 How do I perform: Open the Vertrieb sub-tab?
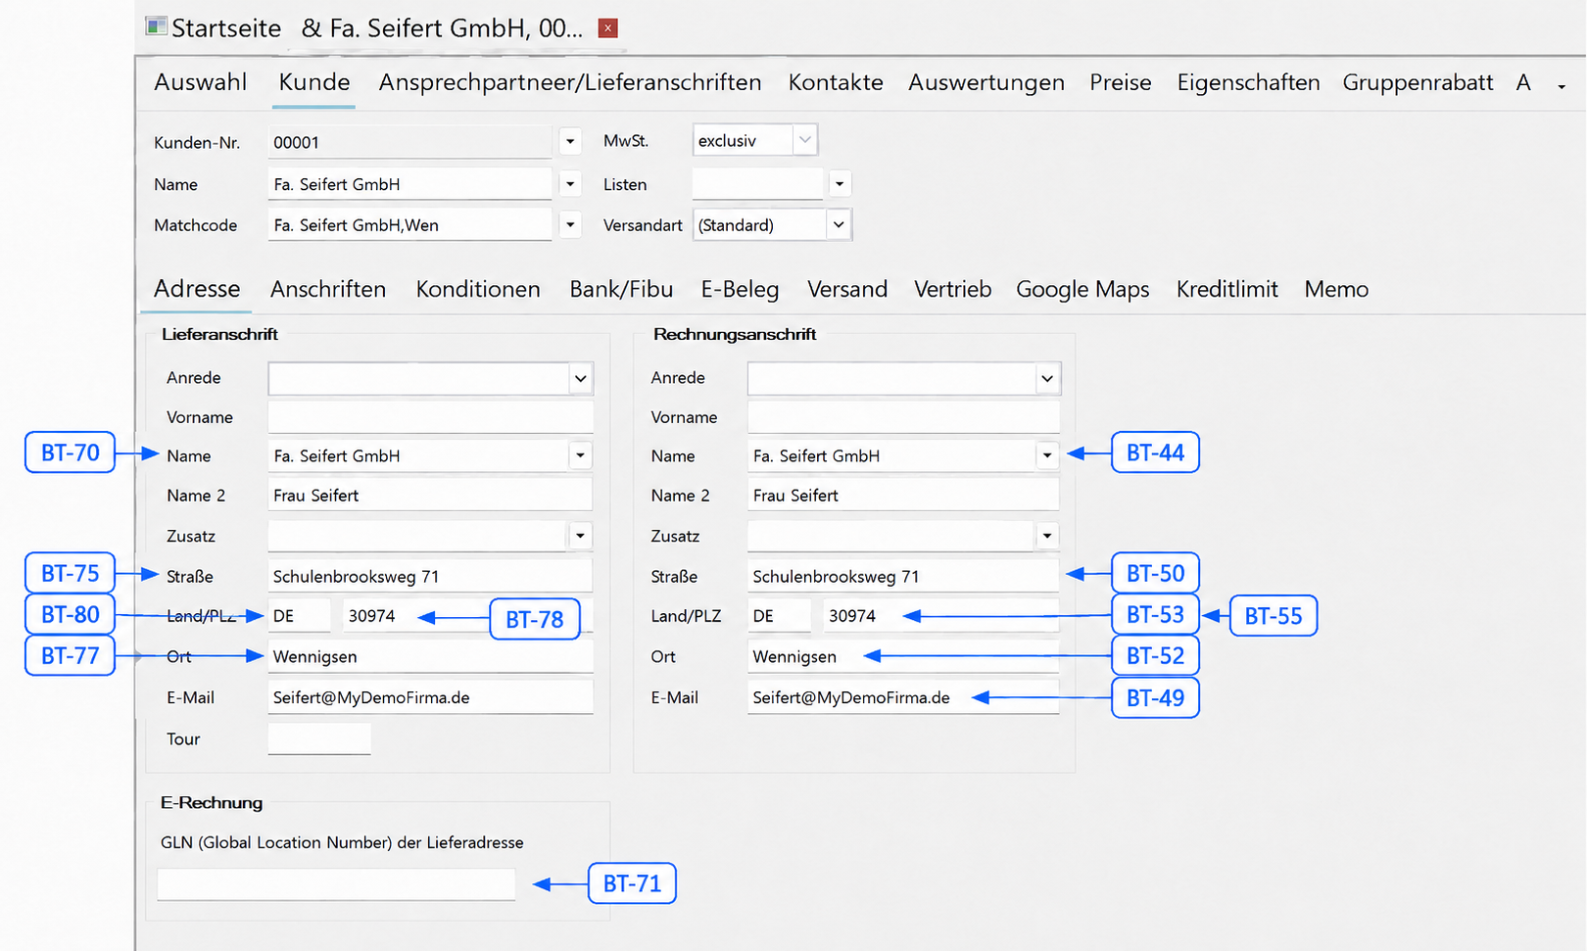[x=952, y=289]
